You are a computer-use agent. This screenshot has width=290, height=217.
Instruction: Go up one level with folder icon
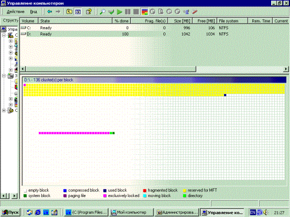[69, 12]
